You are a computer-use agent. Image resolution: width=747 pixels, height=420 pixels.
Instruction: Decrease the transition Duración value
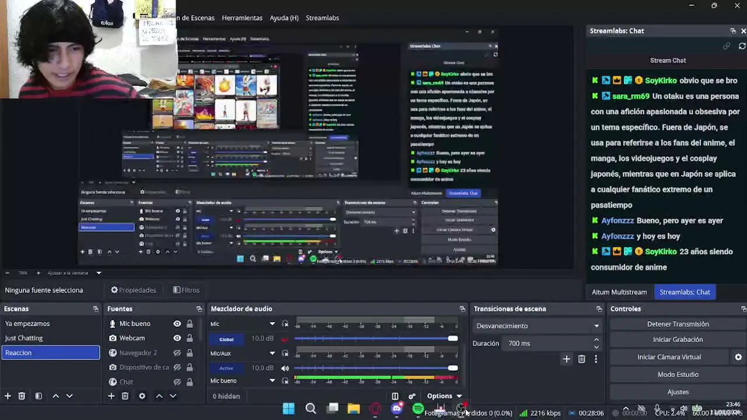pyautogui.click(x=596, y=347)
